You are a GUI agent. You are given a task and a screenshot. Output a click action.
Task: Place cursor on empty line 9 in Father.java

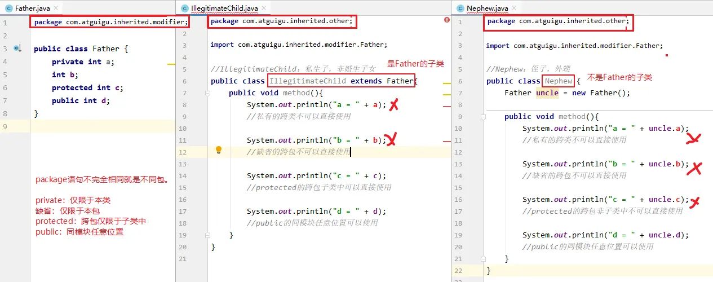click(x=101, y=126)
